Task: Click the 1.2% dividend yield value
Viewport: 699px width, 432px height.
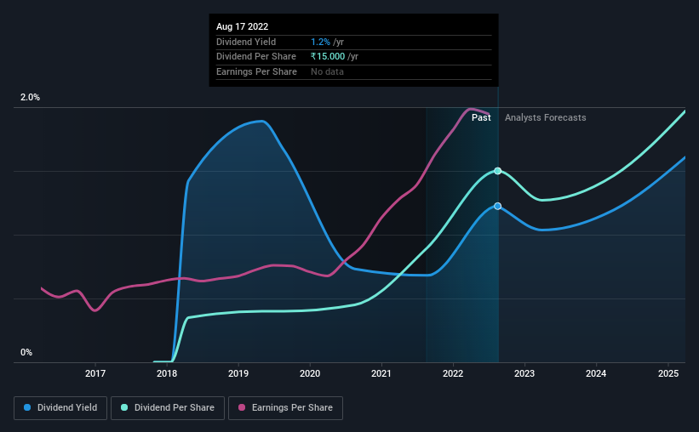Action: click(x=320, y=42)
